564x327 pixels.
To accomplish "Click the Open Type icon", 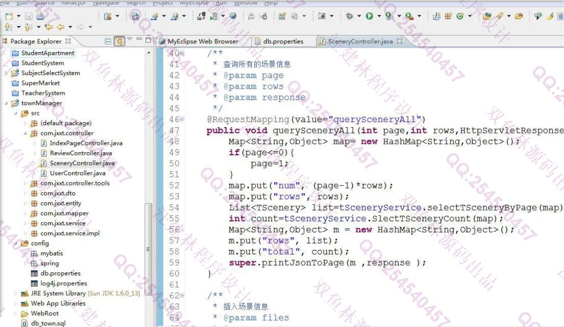I will pyautogui.click(x=487, y=16).
